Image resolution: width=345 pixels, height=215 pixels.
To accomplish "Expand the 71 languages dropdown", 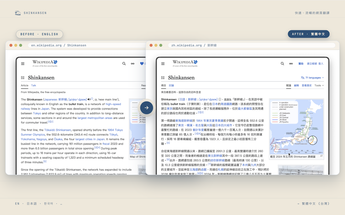I will (x=312, y=78).
